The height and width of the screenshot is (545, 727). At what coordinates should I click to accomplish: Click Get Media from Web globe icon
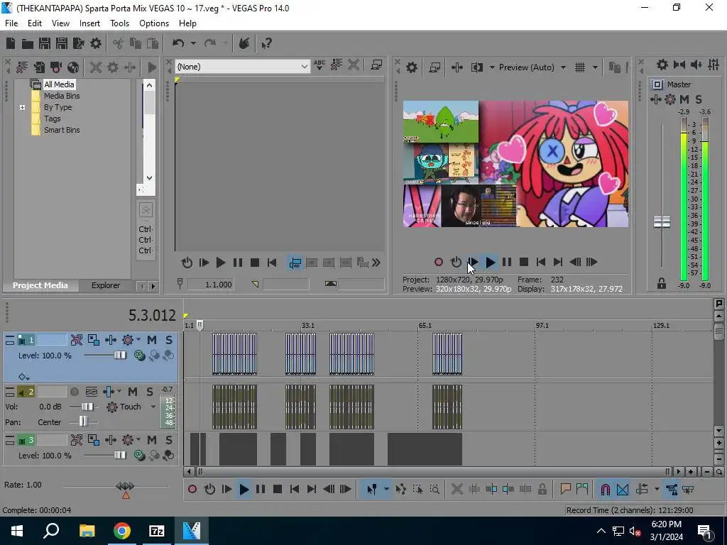[x=73, y=67]
